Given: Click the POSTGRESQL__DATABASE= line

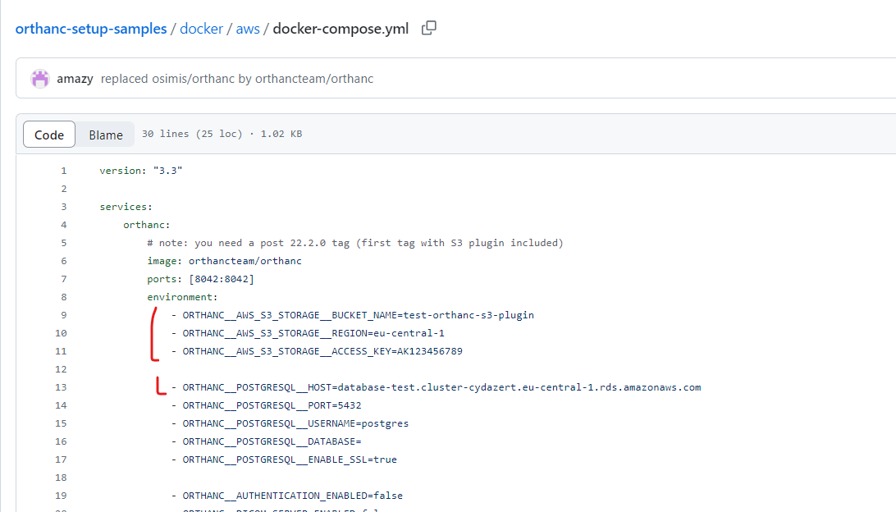Looking at the screenshot, I should click(x=267, y=441).
